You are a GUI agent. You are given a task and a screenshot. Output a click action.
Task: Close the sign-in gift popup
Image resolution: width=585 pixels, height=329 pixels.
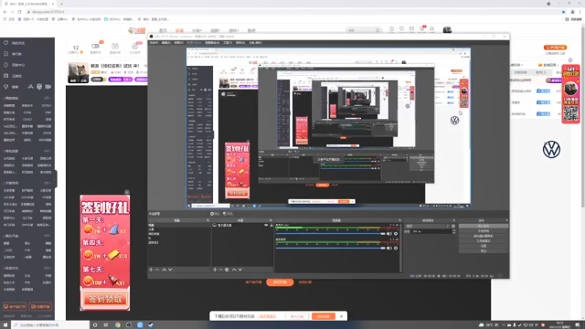(x=127, y=192)
